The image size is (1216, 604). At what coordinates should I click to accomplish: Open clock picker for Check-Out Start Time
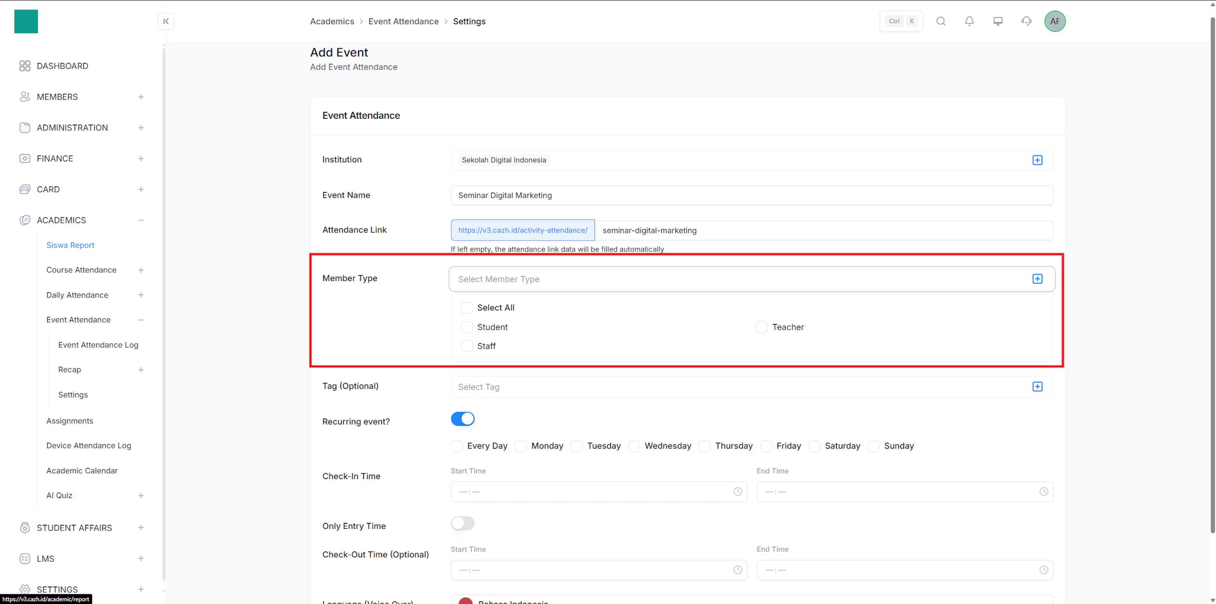(x=737, y=570)
